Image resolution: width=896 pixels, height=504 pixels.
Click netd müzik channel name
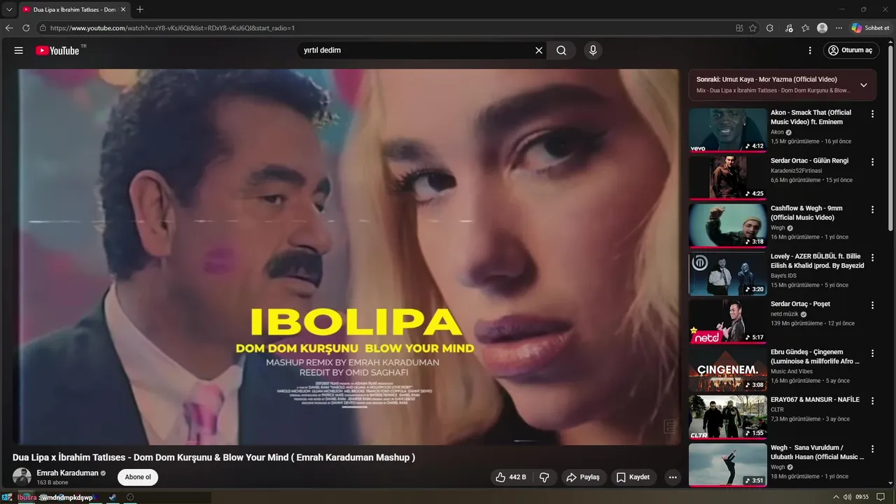click(784, 314)
